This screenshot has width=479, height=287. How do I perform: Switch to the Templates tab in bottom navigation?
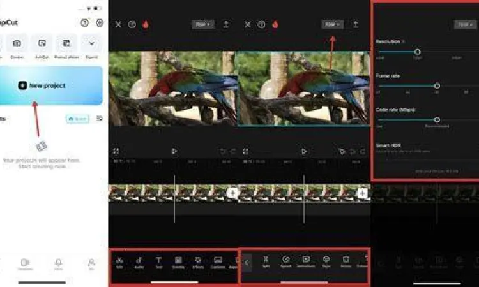pyautogui.click(x=25, y=264)
